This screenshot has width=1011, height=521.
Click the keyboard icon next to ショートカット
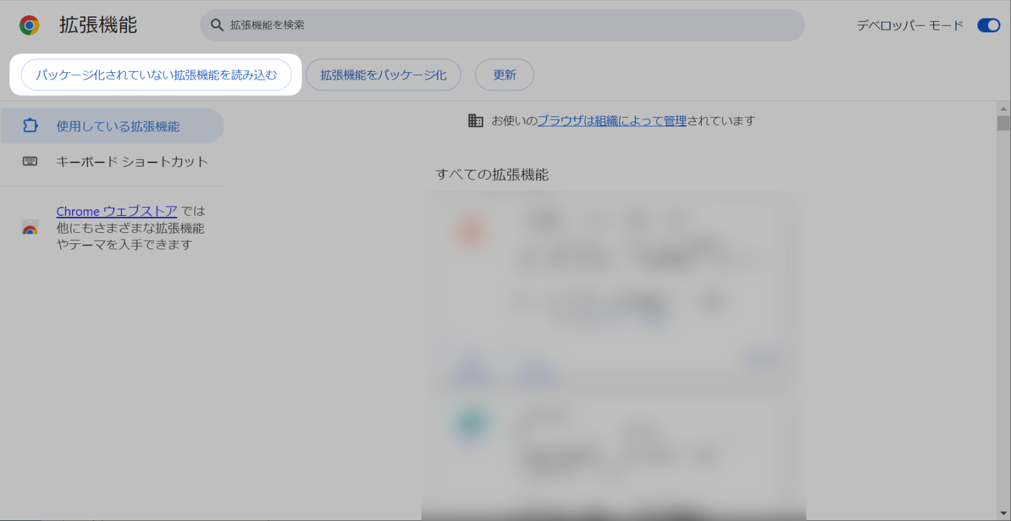(x=31, y=161)
